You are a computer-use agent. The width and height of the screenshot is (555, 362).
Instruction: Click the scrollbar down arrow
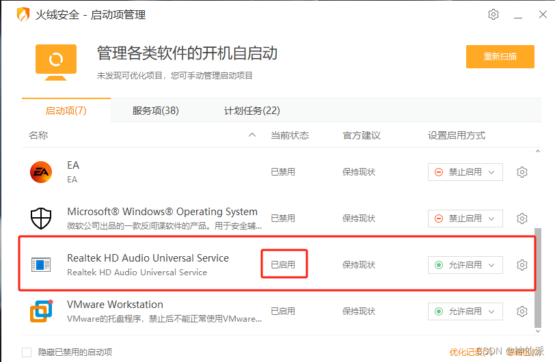538,331
